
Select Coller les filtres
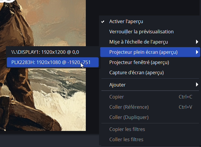coord(126,139)
